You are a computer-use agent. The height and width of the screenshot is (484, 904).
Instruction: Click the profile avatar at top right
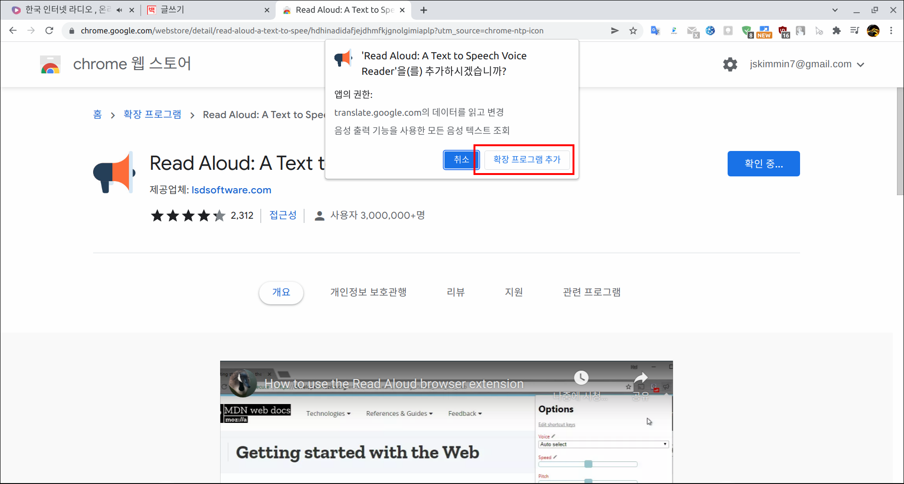(873, 31)
